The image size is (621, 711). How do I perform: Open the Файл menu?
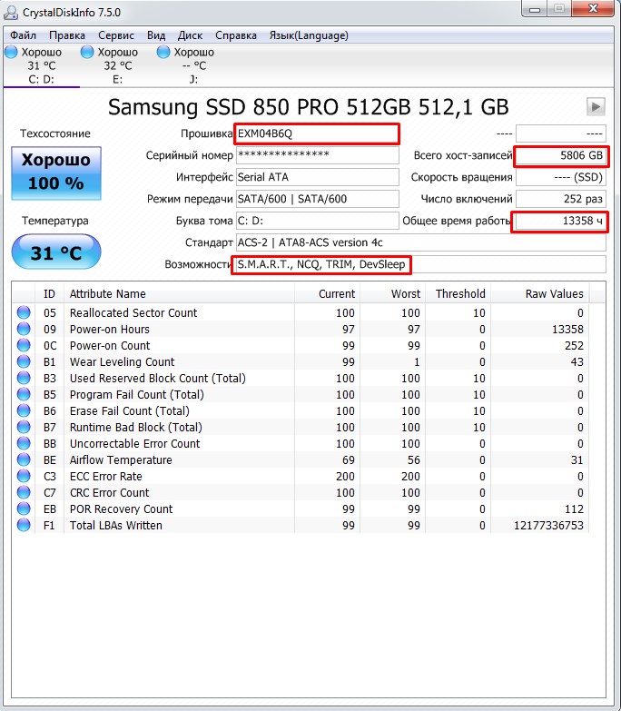tap(23, 35)
